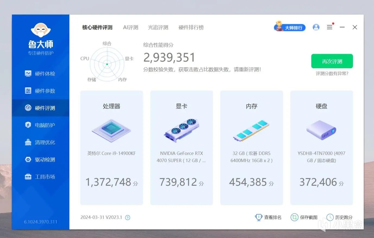Select 硬件评测 in the sidebar

(40, 108)
